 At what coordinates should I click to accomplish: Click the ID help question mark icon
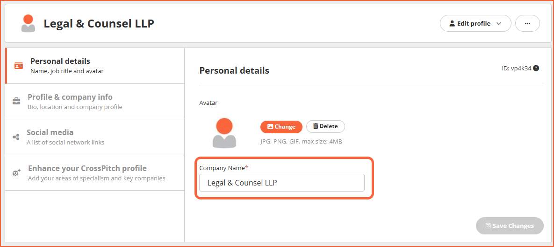536,69
